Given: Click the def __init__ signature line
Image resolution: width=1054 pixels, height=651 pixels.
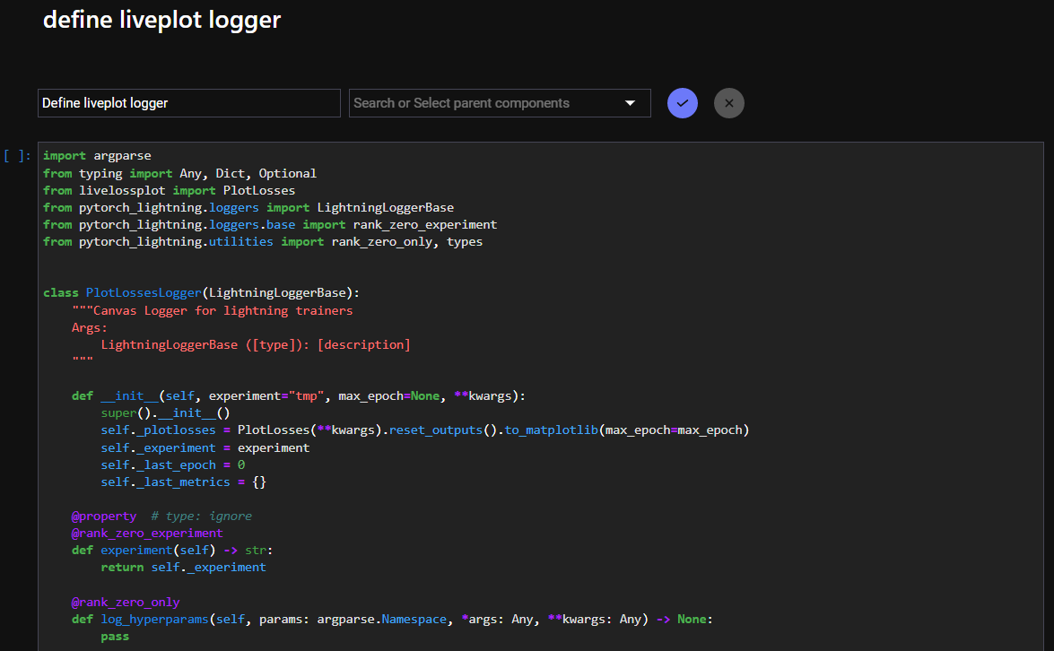Looking at the screenshot, I should point(299,396).
